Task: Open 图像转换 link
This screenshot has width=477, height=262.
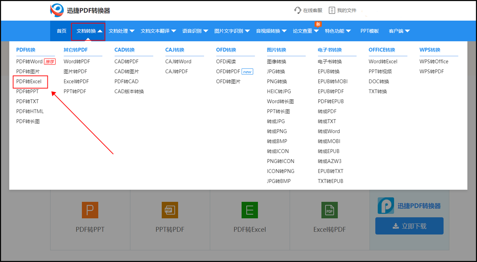Action: tap(276, 61)
